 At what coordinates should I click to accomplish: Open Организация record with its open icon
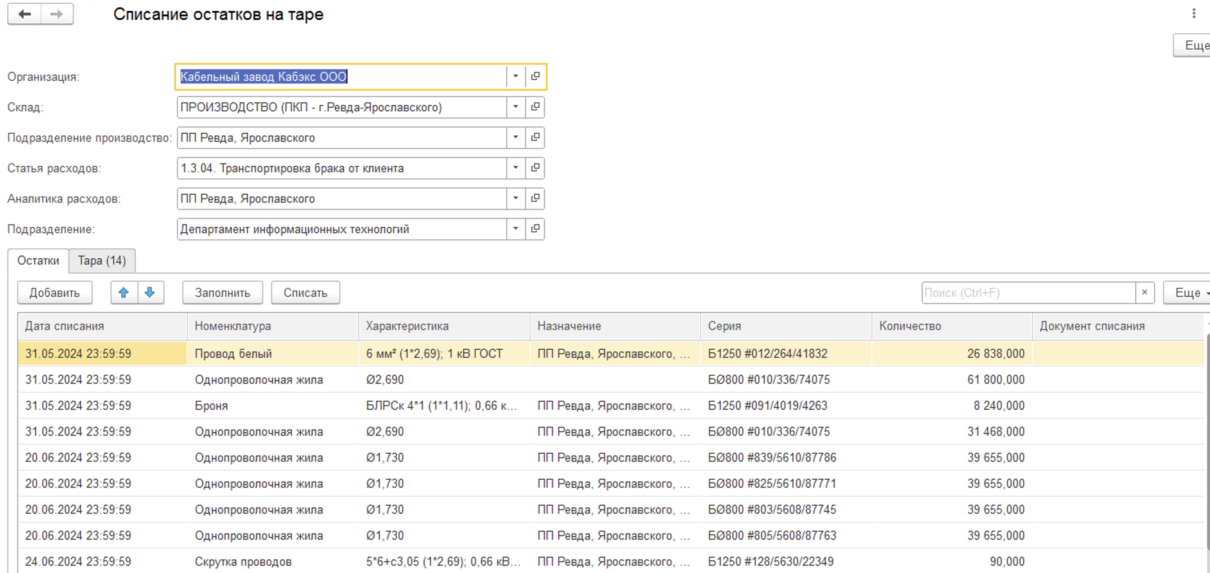pyautogui.click(x=535, y=77)
